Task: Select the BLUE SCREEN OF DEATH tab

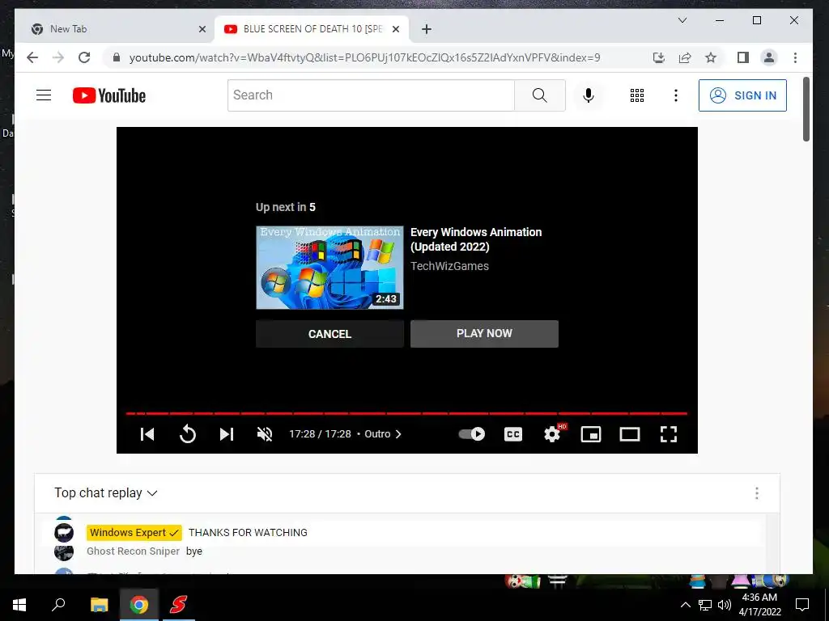Action: 312,29
